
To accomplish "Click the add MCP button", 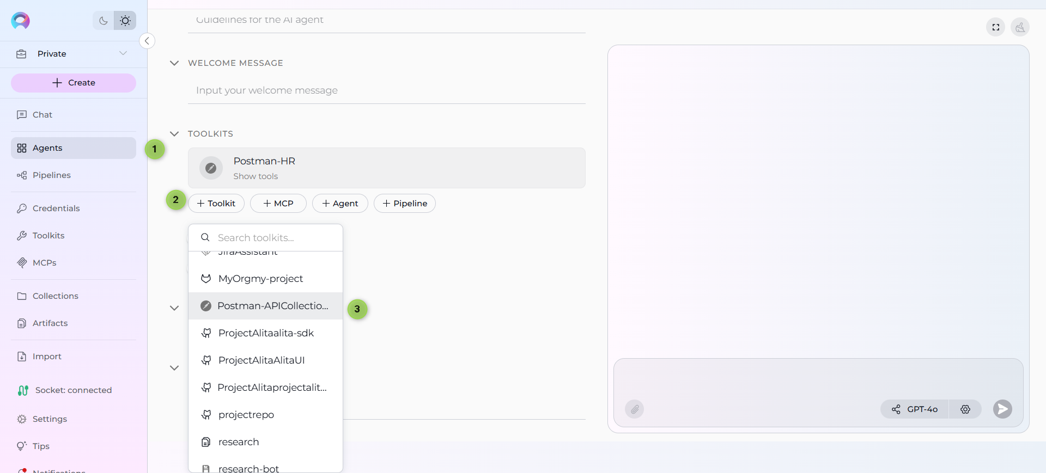I will pos(278,204).
